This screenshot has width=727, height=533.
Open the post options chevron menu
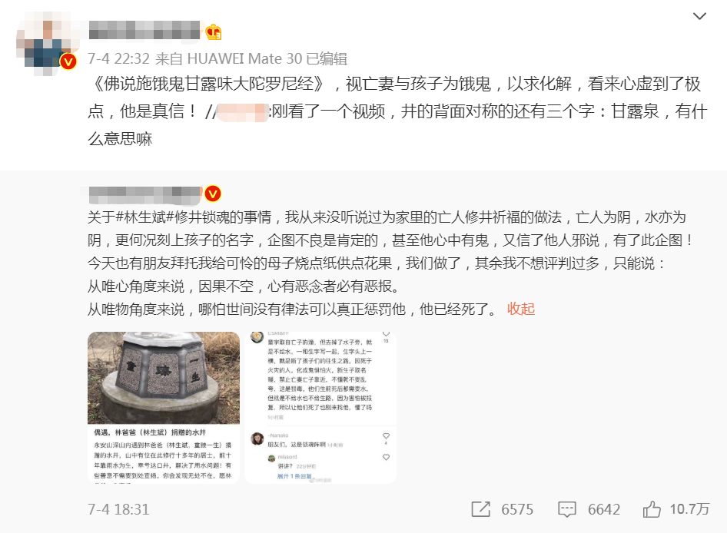[699, 16]
